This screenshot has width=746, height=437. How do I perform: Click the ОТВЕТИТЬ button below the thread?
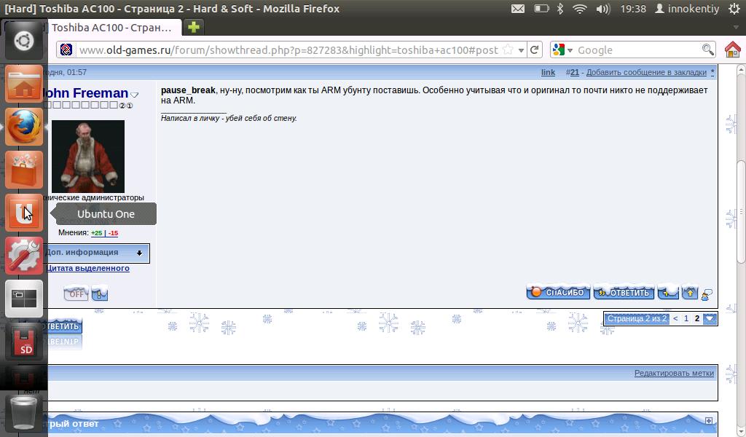pyautogui.click(x=64, y=326)
